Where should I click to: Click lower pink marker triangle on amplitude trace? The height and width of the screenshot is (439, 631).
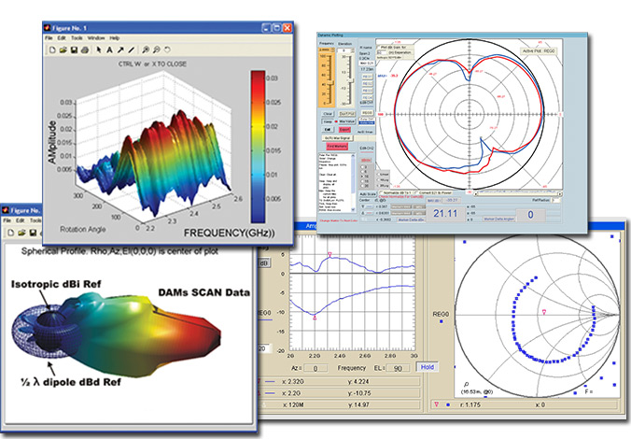pos(315,318)
